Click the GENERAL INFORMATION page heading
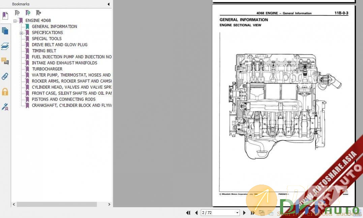The width and height of the screenshot is (363, 218). (x=244, y=20)
